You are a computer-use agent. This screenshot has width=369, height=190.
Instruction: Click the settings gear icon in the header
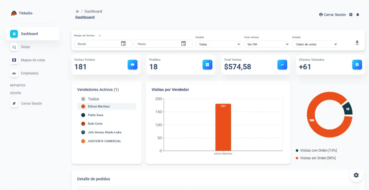point(351,15)
